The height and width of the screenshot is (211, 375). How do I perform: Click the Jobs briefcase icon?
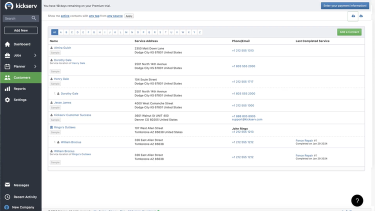click(x=7, y=55)
